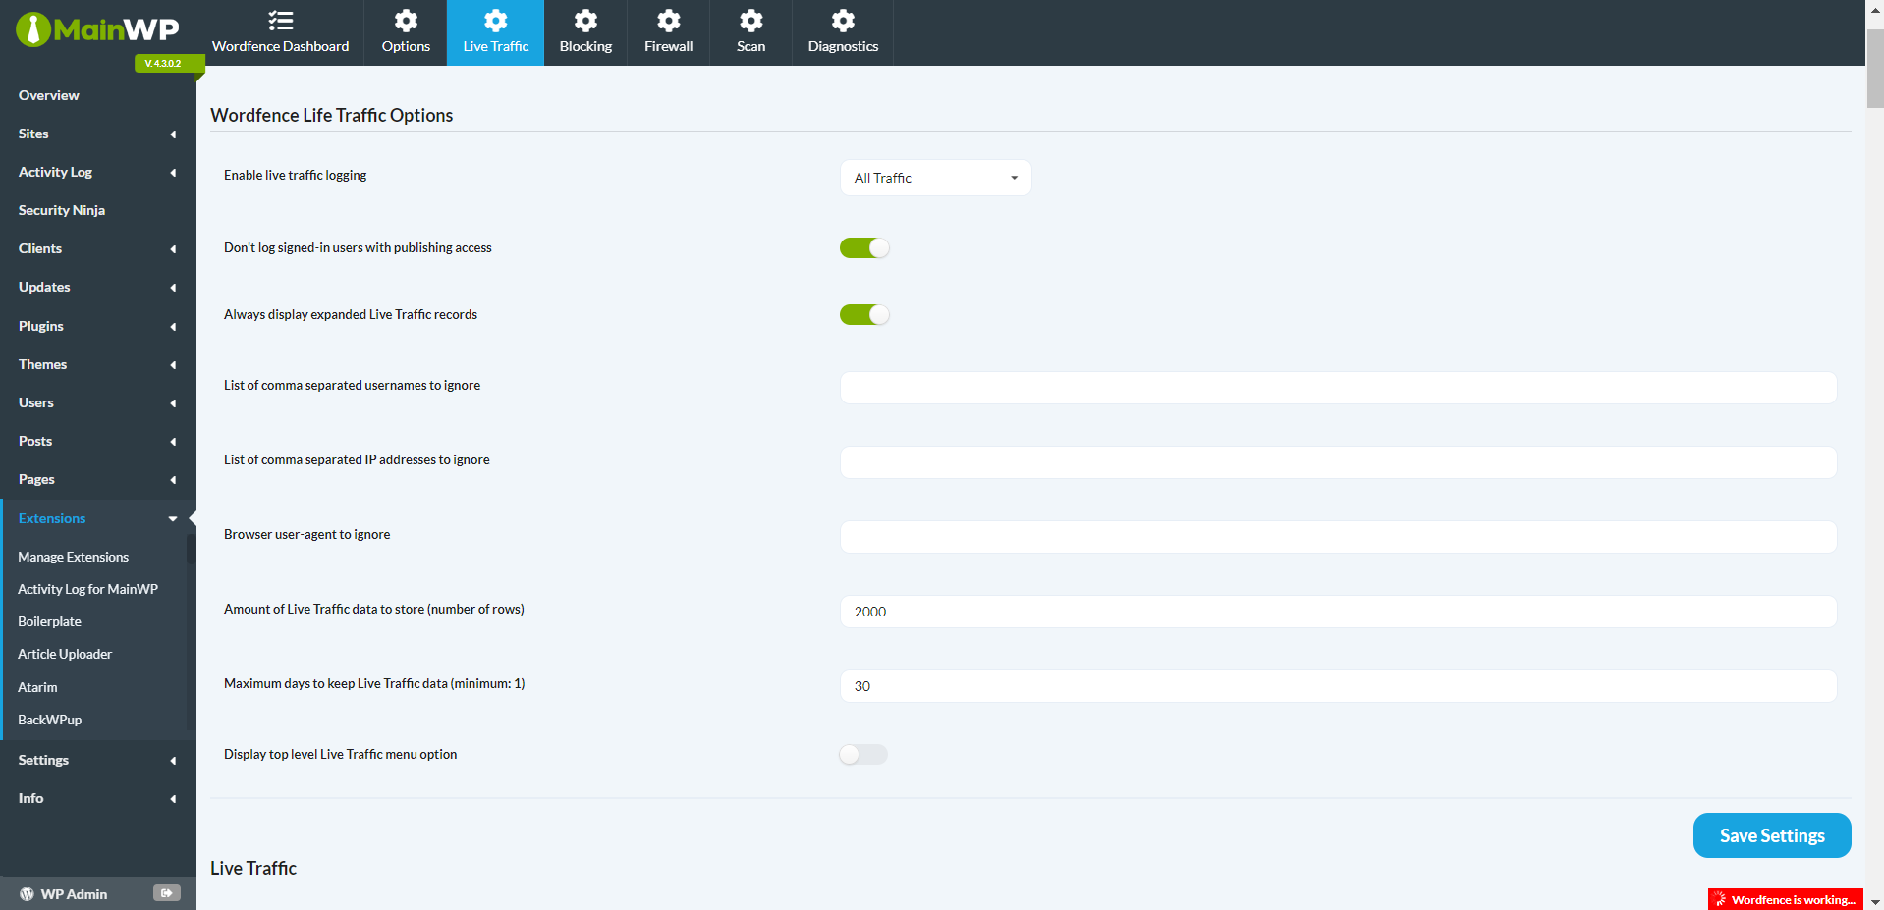Open the Diagnostics tab
This screenshot has height=910, width=1884.
(x=843, y=33)
